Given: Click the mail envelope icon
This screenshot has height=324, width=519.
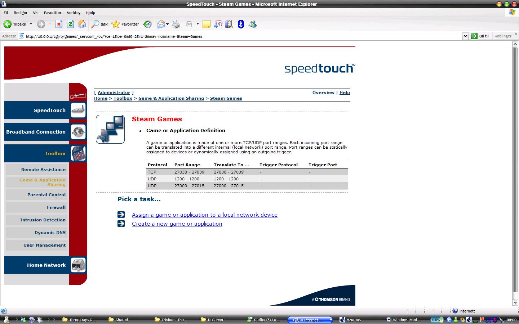Looking at the screenshot, I should (161, 24).
